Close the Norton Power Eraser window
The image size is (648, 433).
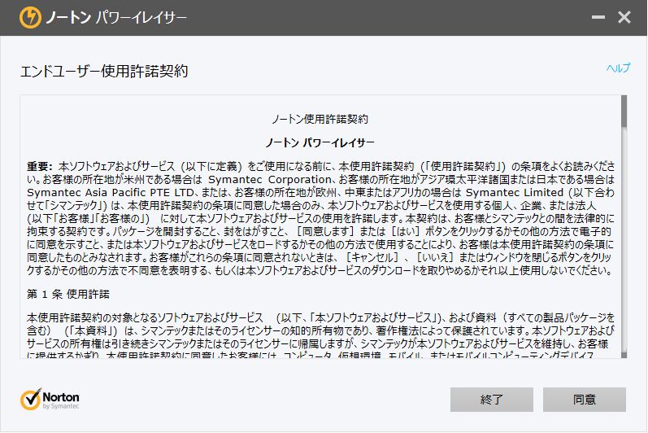[624, 17]
